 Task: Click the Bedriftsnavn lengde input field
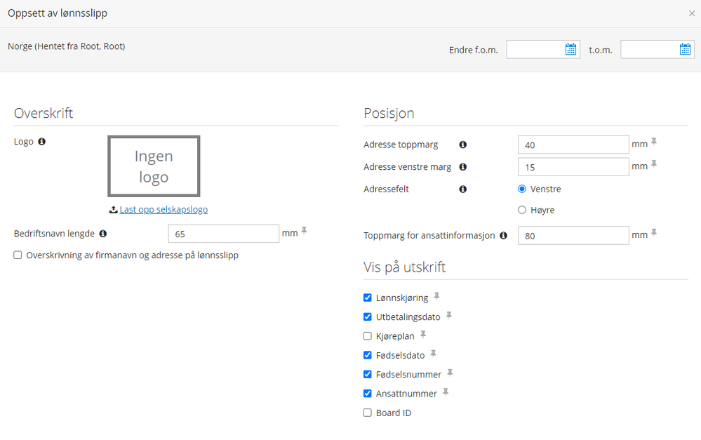tap(224, 234)
